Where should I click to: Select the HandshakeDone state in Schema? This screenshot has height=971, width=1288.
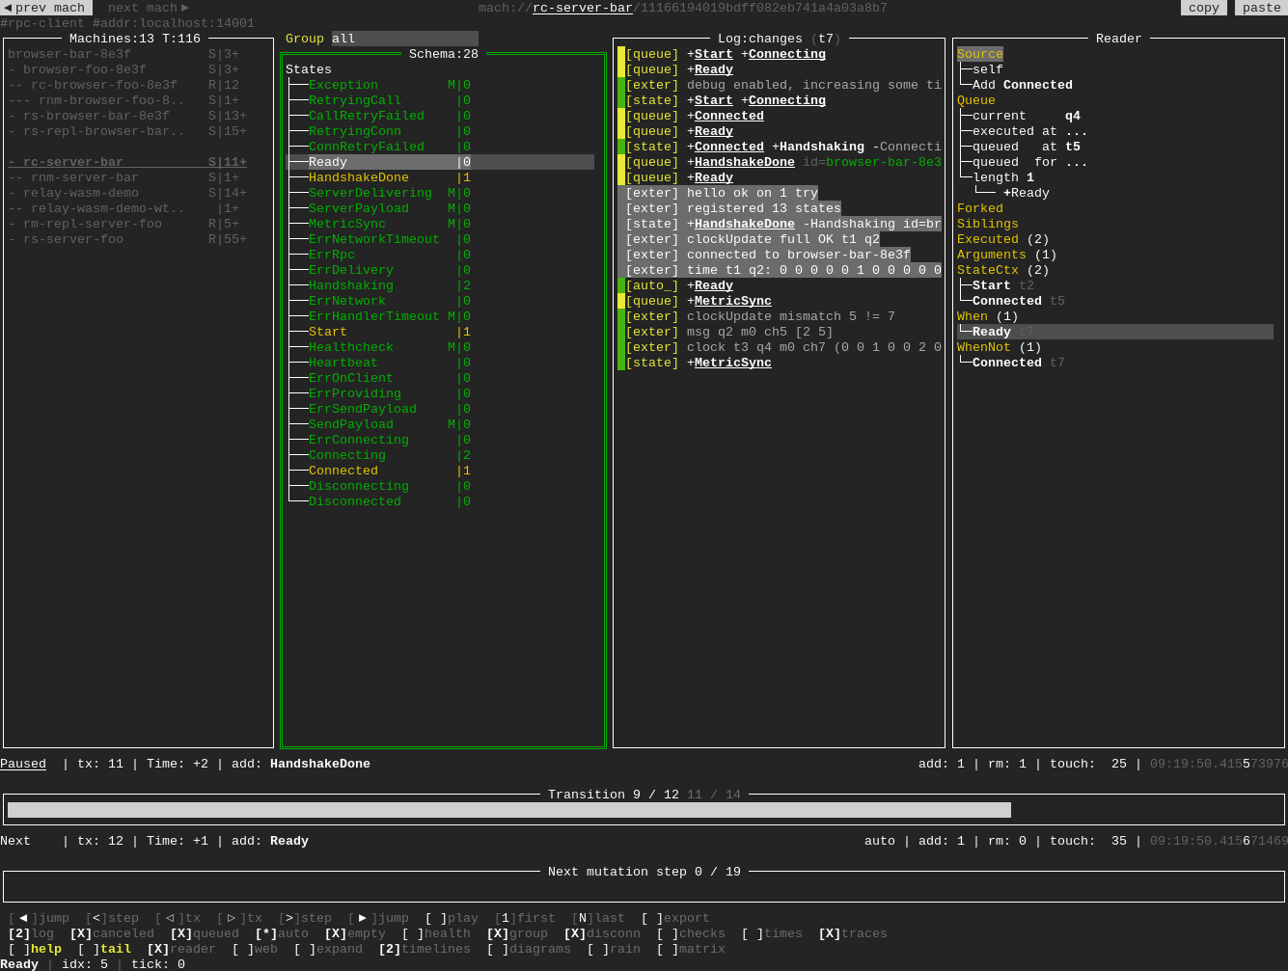coord(358,177)
